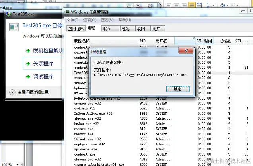
Task: Expand 查看问题详细信息 with the chevron button
Action: click(12, 92)
